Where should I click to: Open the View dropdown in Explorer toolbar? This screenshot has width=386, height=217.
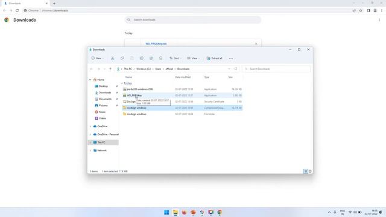pos(193,58)
